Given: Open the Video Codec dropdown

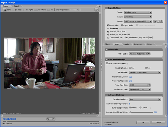Looking at the screenshot, I should (x=140, y=54).
